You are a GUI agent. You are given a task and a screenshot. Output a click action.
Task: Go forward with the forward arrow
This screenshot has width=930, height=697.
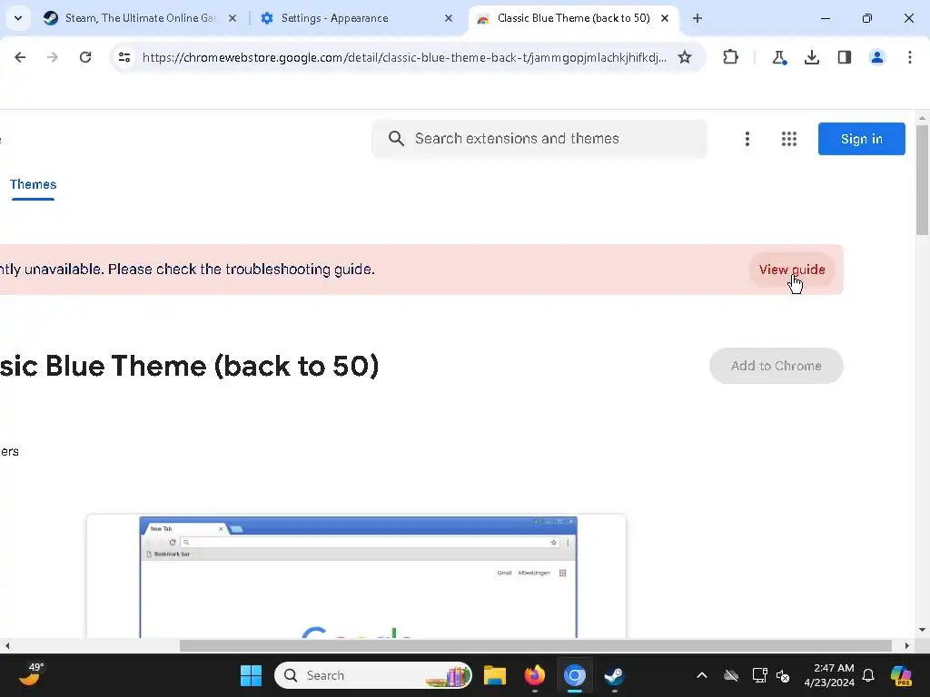tap(53, 57)
